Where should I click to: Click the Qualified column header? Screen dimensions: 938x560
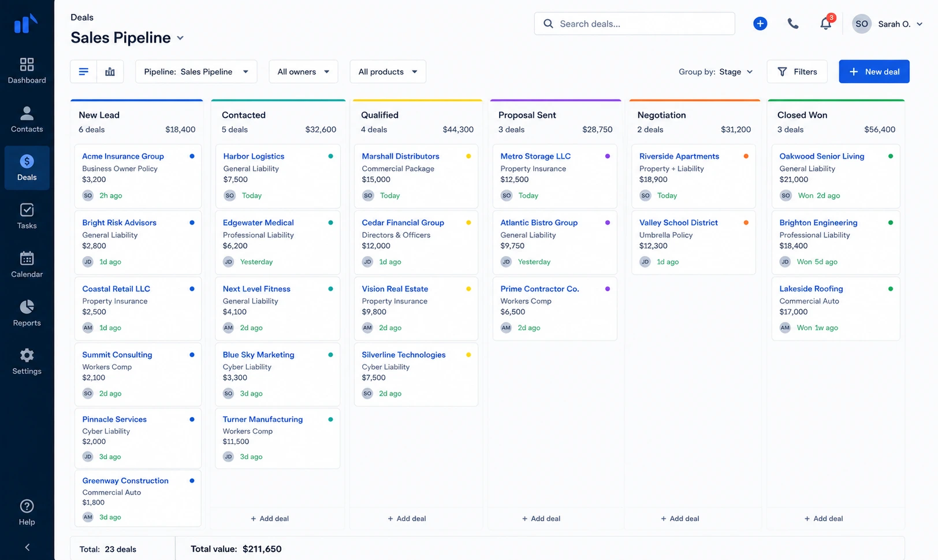pos(379,115)
